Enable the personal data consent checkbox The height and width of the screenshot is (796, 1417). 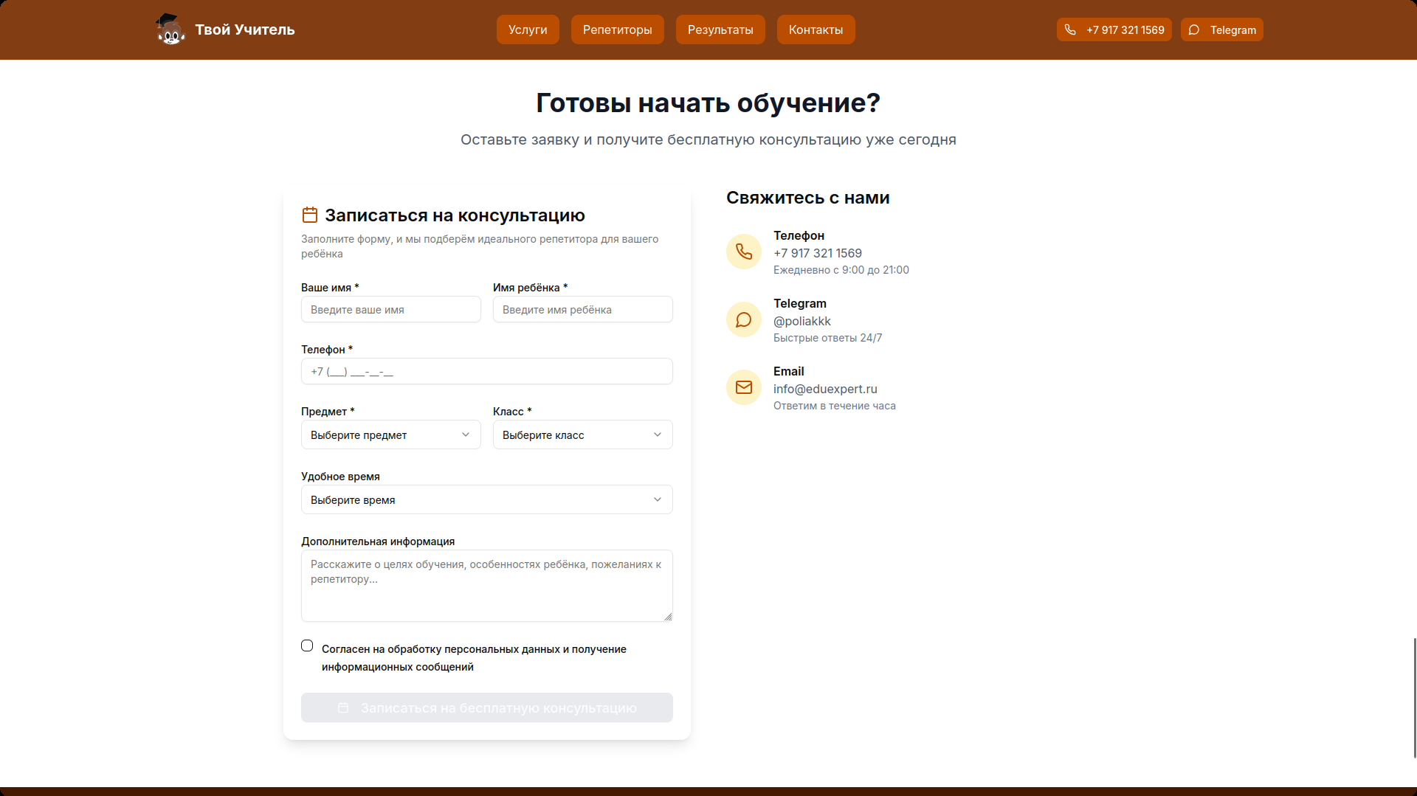307,646
